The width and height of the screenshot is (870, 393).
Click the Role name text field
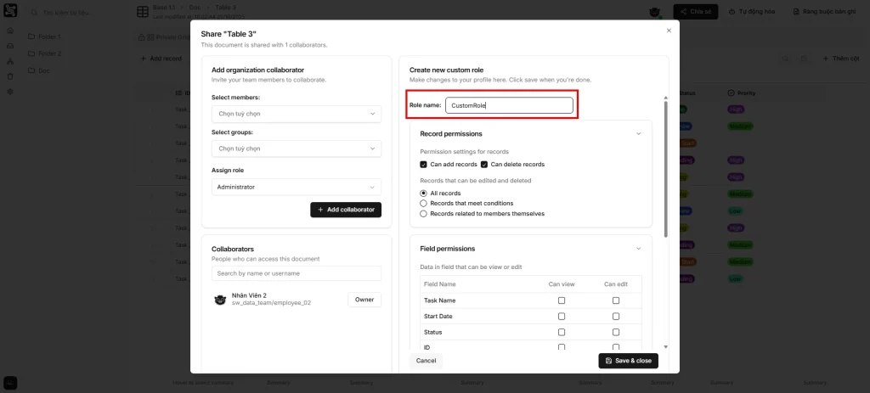[509, 105]
